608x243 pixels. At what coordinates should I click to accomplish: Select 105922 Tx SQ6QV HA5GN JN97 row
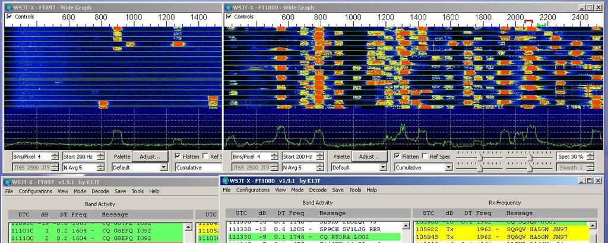coord(502,229)
